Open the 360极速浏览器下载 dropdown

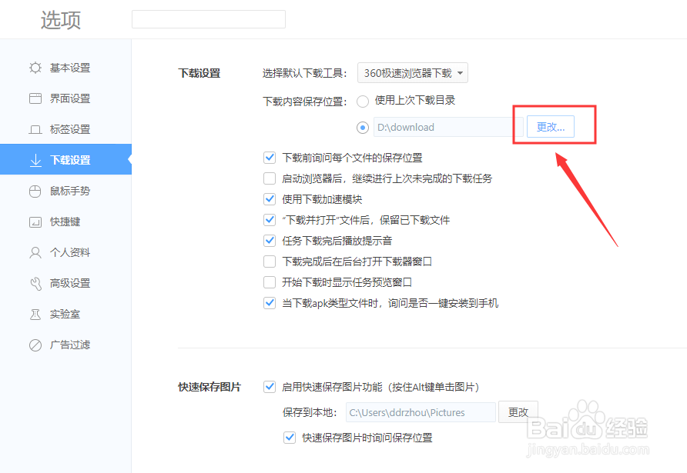[411, 72]
